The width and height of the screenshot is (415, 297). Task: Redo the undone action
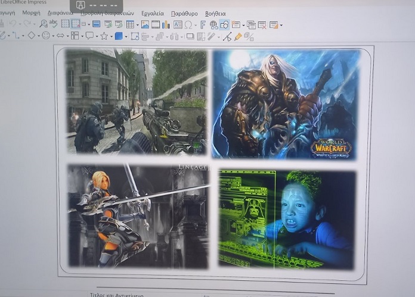pos(27,24)
